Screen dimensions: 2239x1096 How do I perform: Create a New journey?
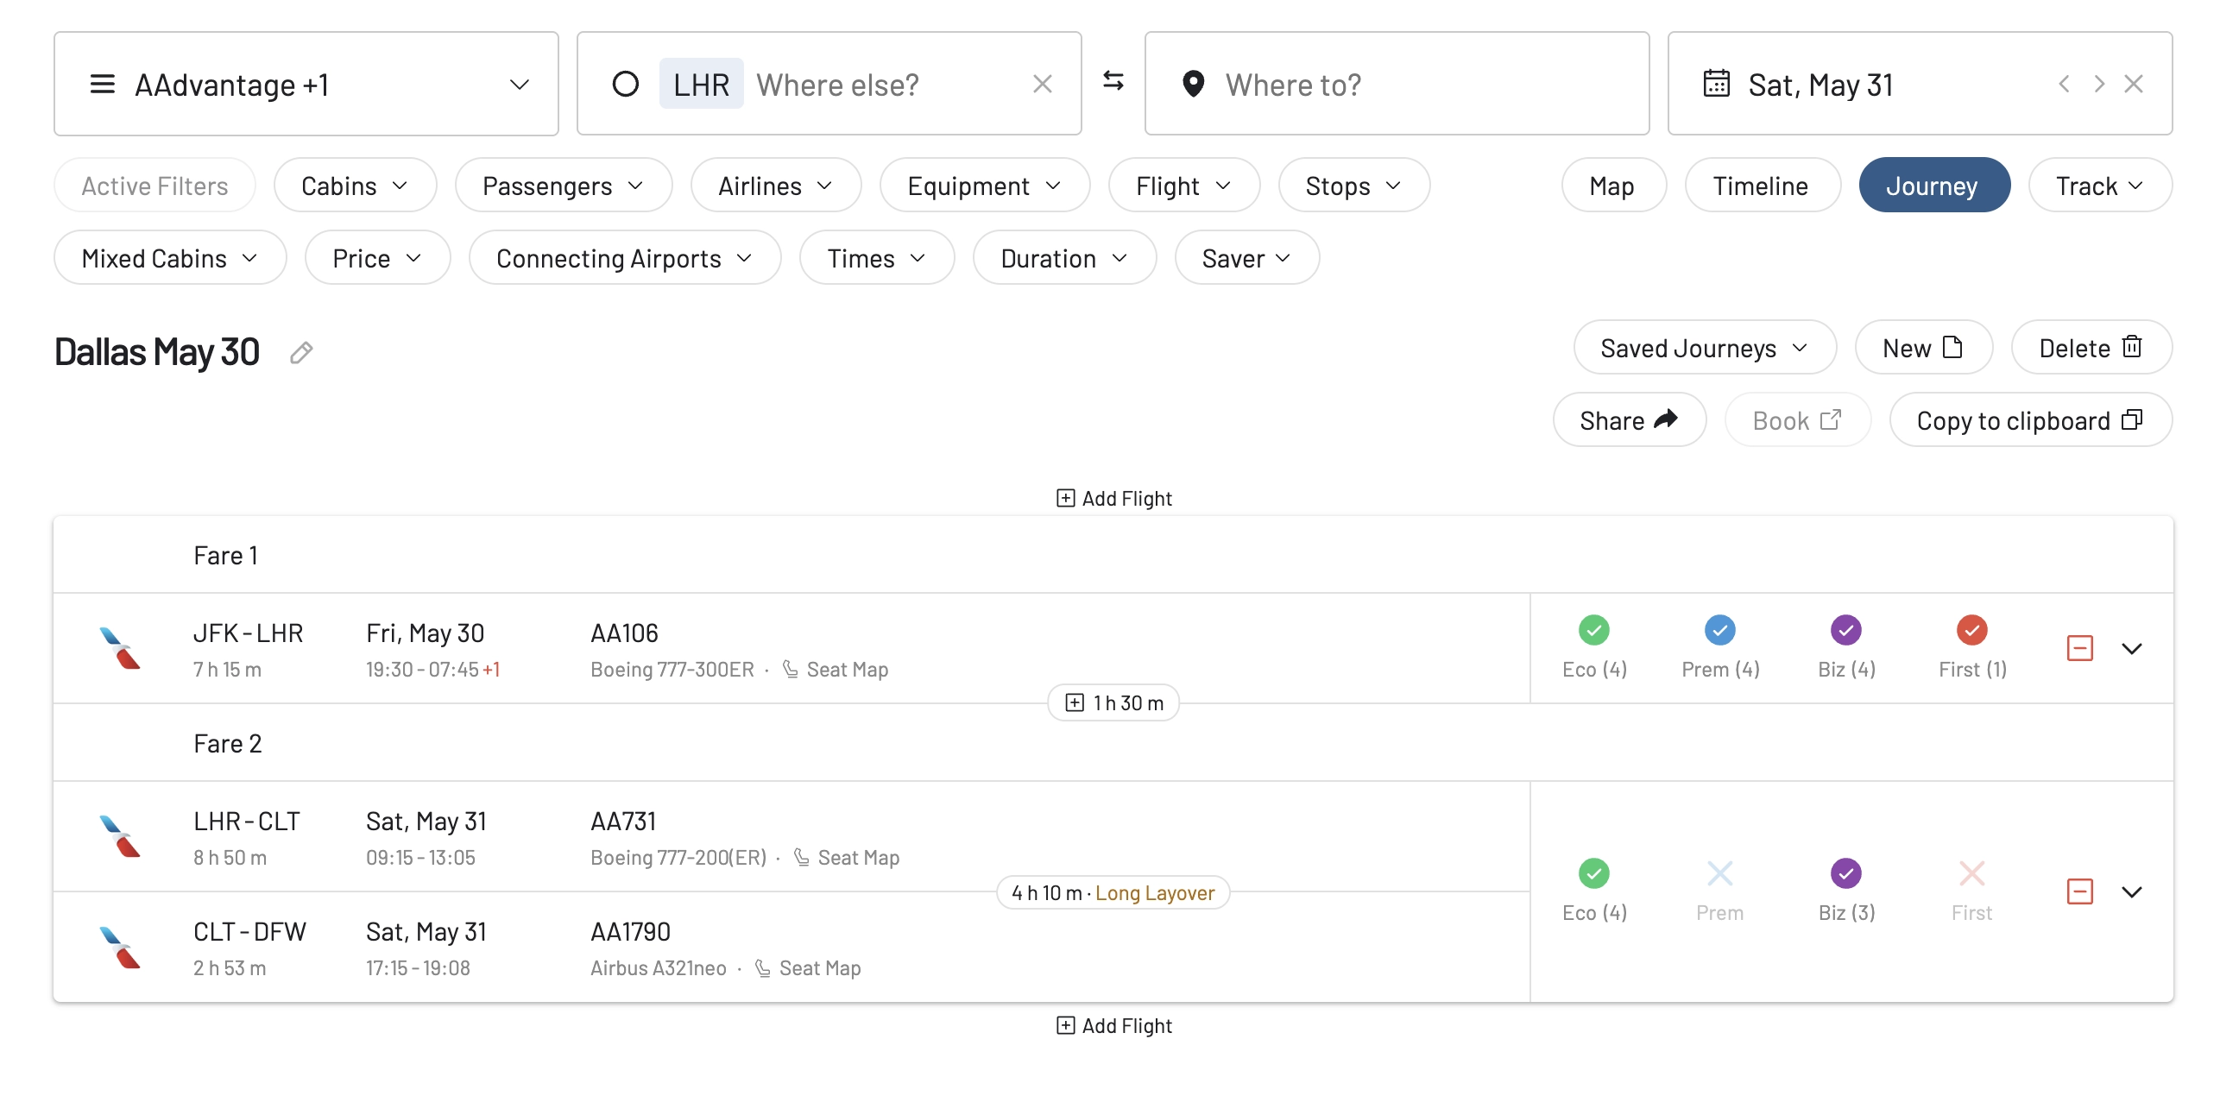[x=1922, y=348]
